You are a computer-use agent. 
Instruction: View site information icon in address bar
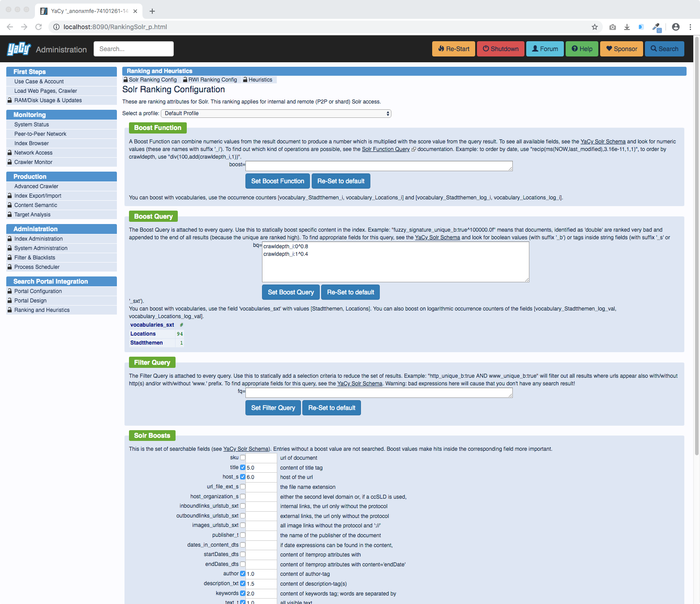[x=56, y=27]
